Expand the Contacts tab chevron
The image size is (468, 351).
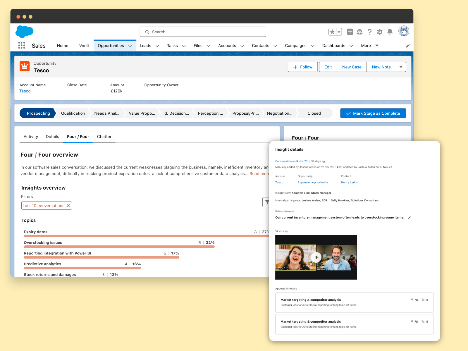click(275, 46)
